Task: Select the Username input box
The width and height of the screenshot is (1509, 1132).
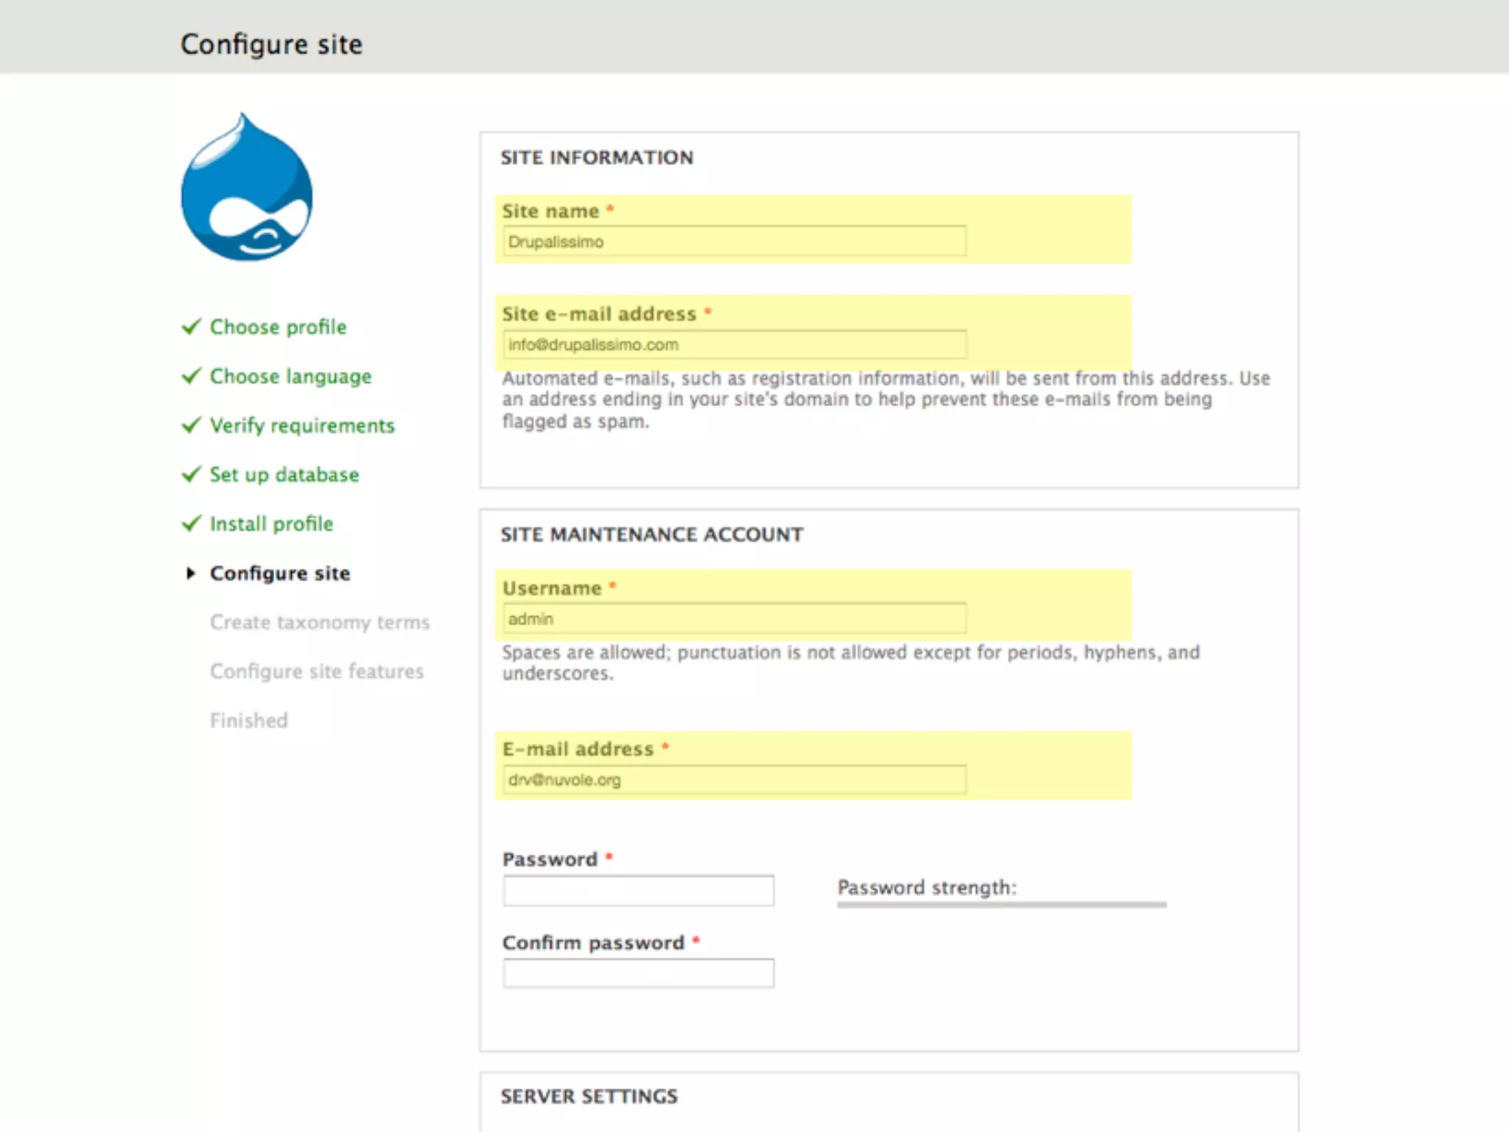Action: click(x=734, y=619)
